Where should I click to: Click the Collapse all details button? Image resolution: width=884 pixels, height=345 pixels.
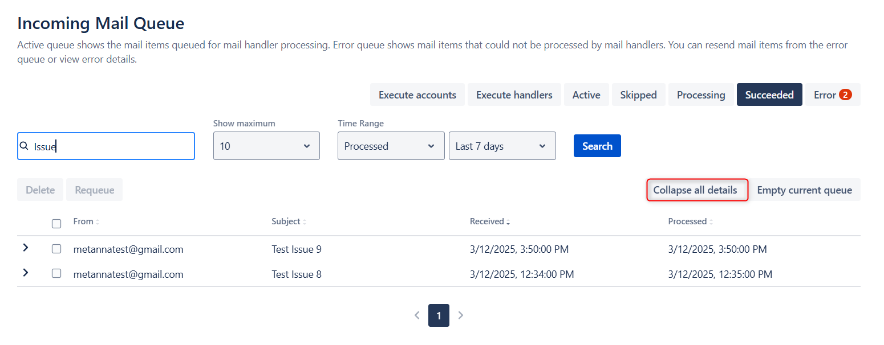[x=695, y=190]
